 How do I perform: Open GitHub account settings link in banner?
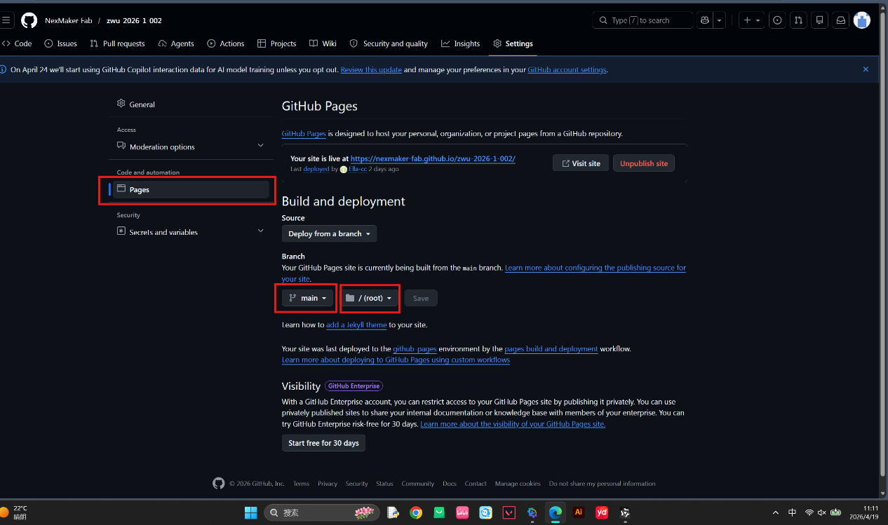567,69
